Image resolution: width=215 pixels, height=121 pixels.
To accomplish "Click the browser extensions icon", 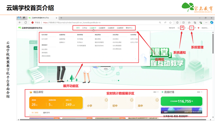I will point(177,23).
